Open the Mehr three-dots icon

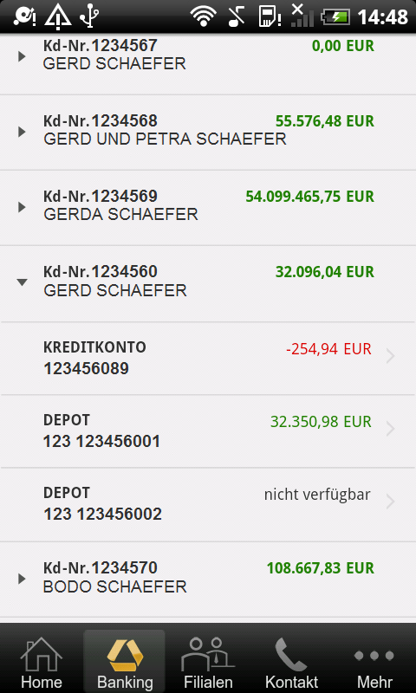click(x=374, y=655)
